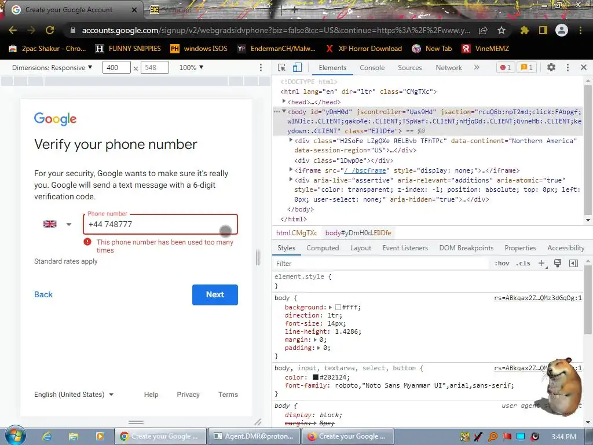The image size is (593, 445).
Task: Open the Computed styles tab
Action: click(323, 248)
